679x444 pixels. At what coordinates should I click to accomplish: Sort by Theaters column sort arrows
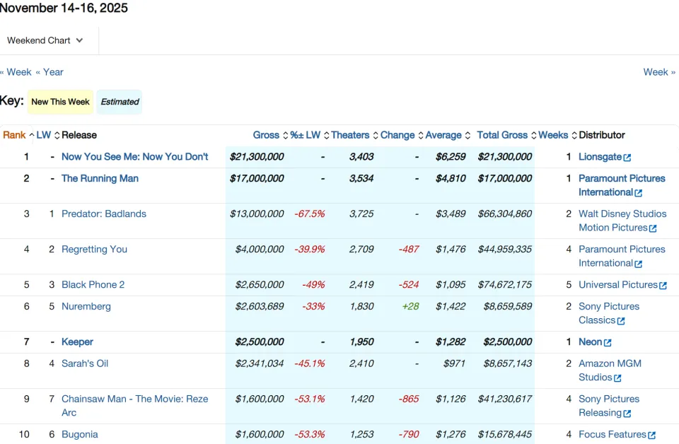tap(376, 136)
